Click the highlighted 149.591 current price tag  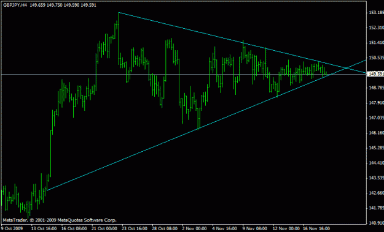pyautogui.click(x=375, y=73)
